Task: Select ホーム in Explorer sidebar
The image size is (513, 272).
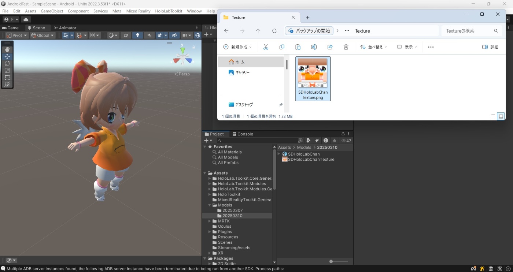Action: [x=251, y=62]
